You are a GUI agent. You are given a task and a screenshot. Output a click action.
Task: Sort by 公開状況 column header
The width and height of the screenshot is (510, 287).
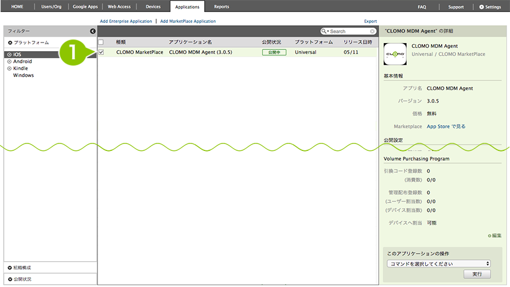271,42
